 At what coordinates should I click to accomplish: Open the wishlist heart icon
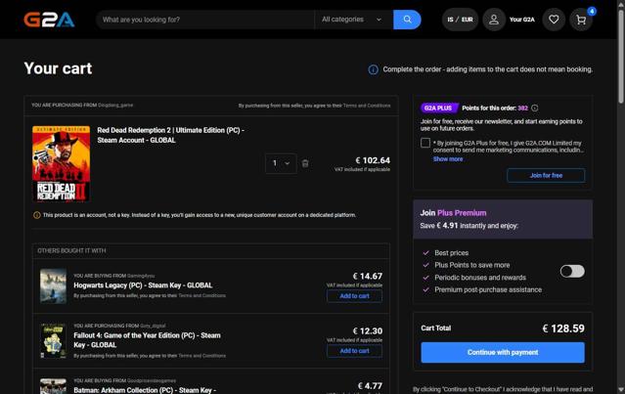click(554, 20)
